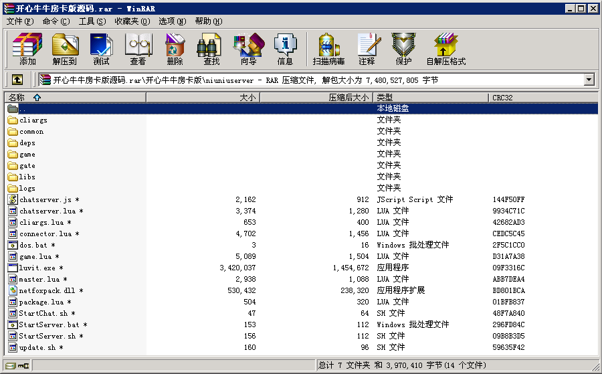
Task: Select the luvit.exe file
Action: click(x=37, y=268)
